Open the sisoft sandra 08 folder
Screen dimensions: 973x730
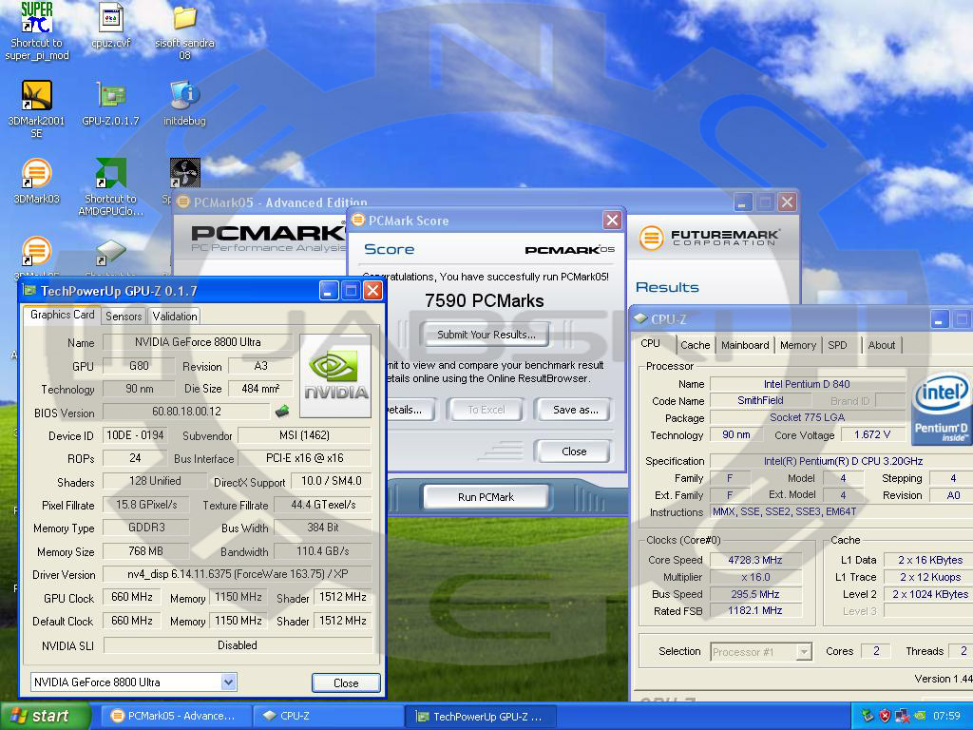pos(184,17)
